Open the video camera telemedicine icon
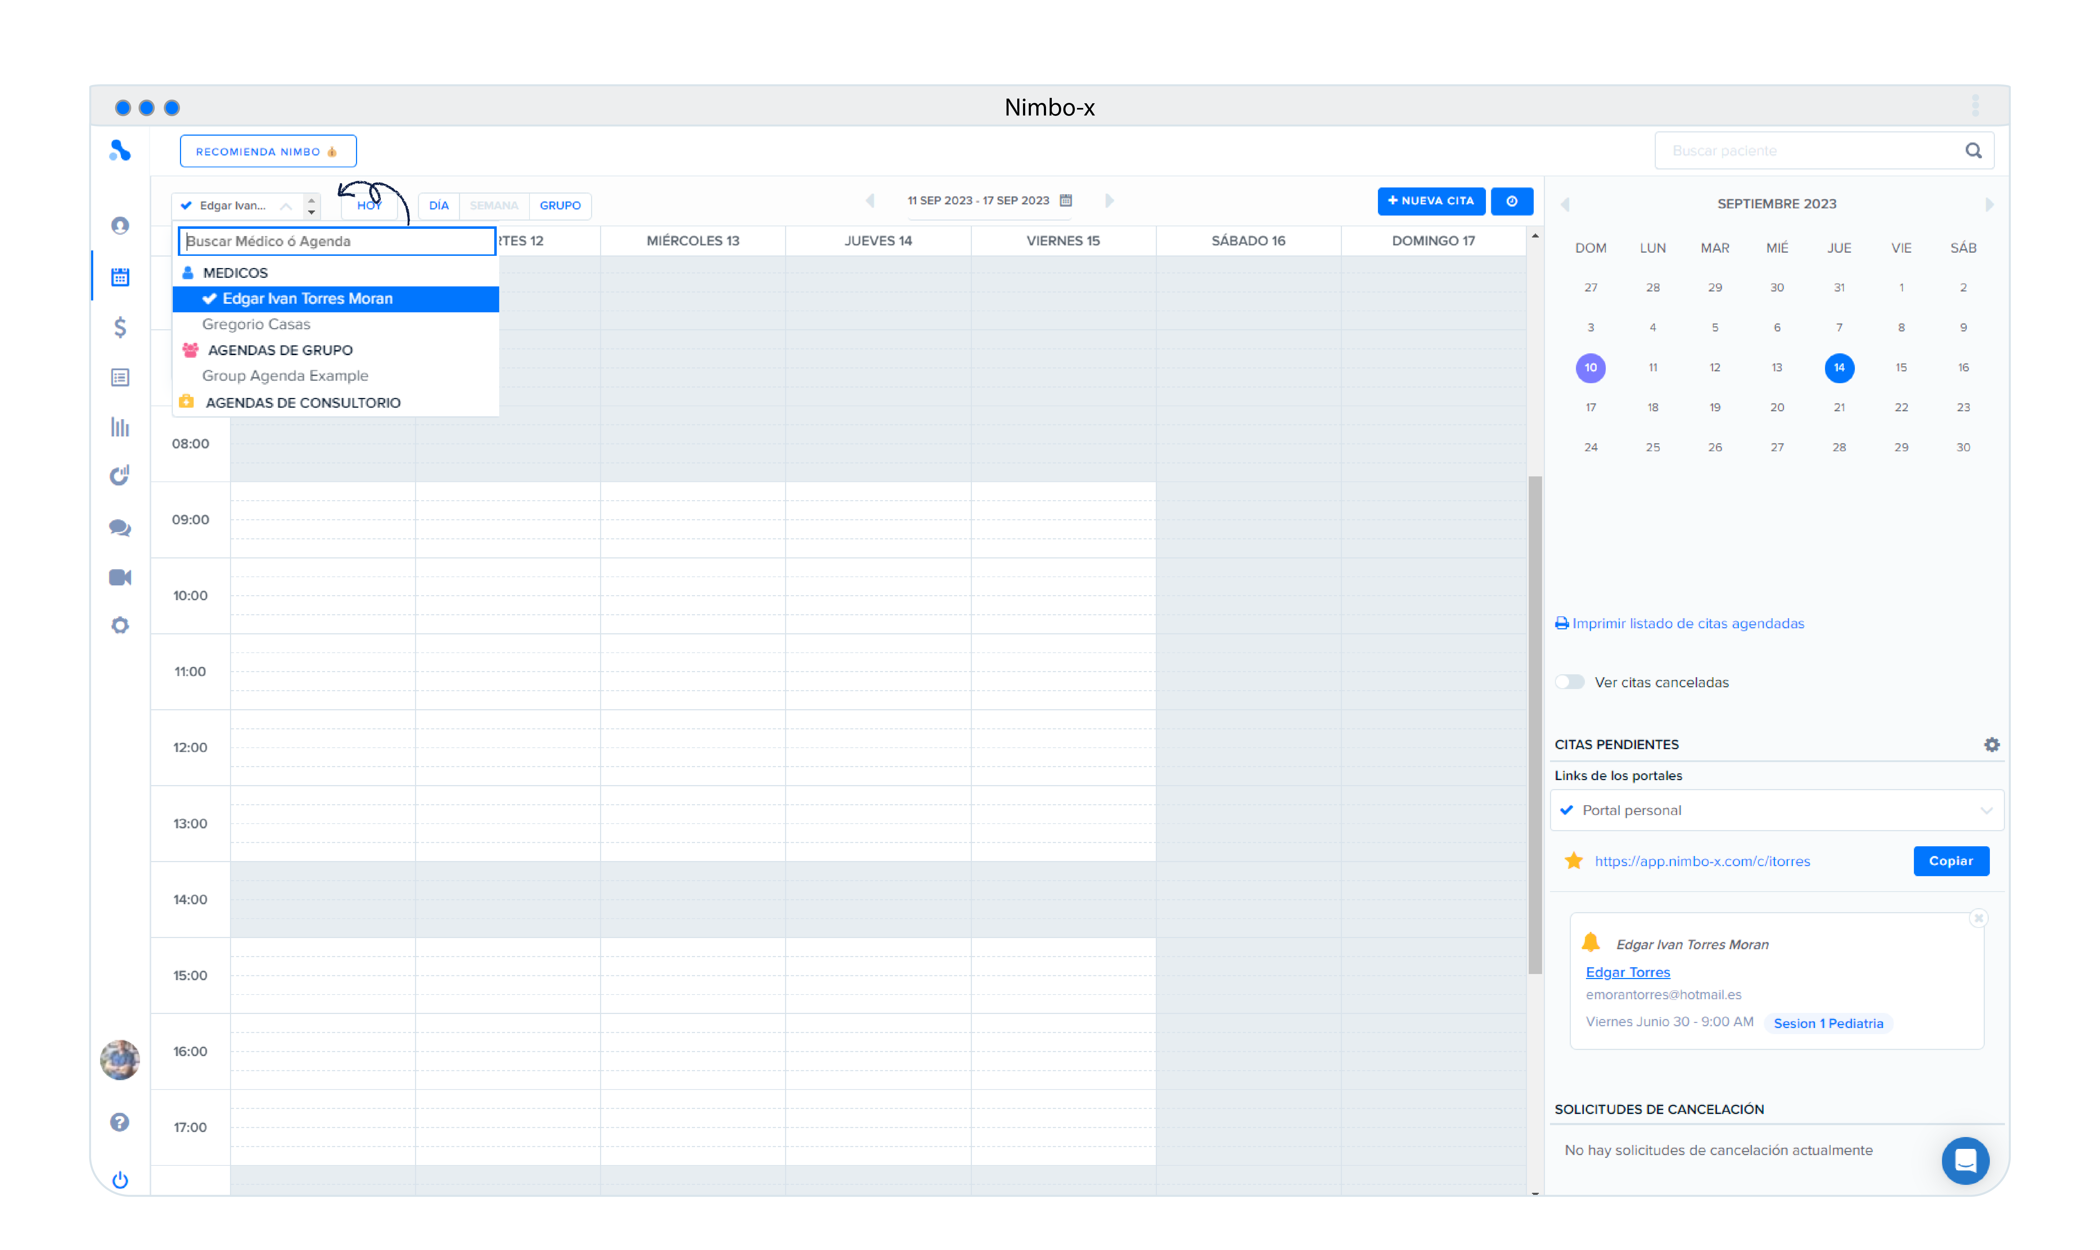The width and height of the screenshot is (2100, 1250). pyautogui.click(x=120, y=577)
